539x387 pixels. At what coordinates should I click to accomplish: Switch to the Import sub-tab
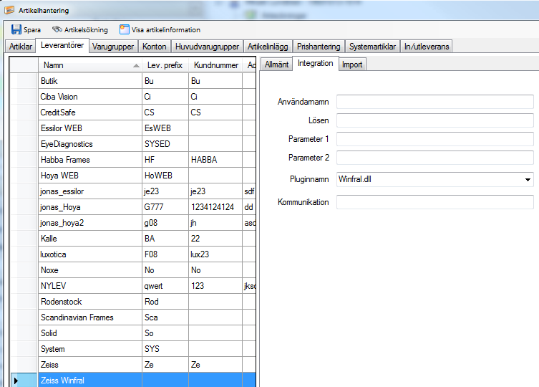coord(352,64)
